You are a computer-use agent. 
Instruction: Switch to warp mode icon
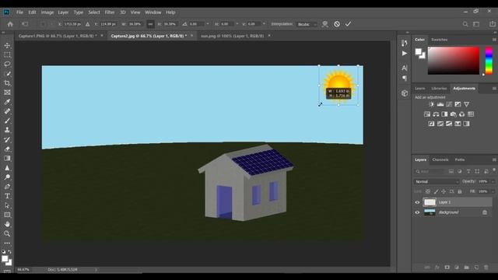point(325,24)
